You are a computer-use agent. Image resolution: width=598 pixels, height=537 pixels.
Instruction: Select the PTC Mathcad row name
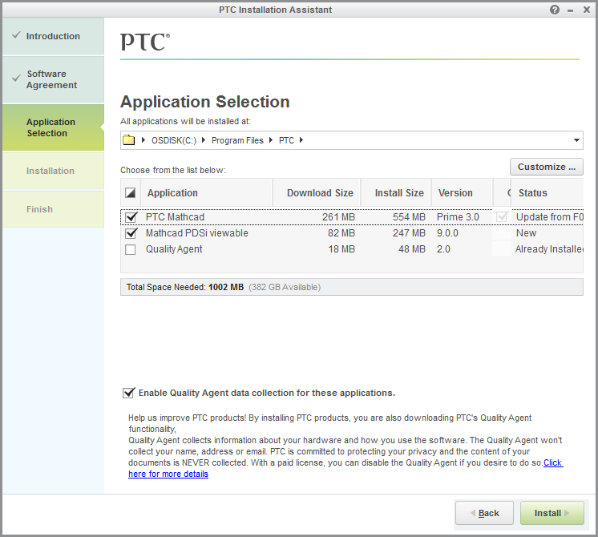175,217
